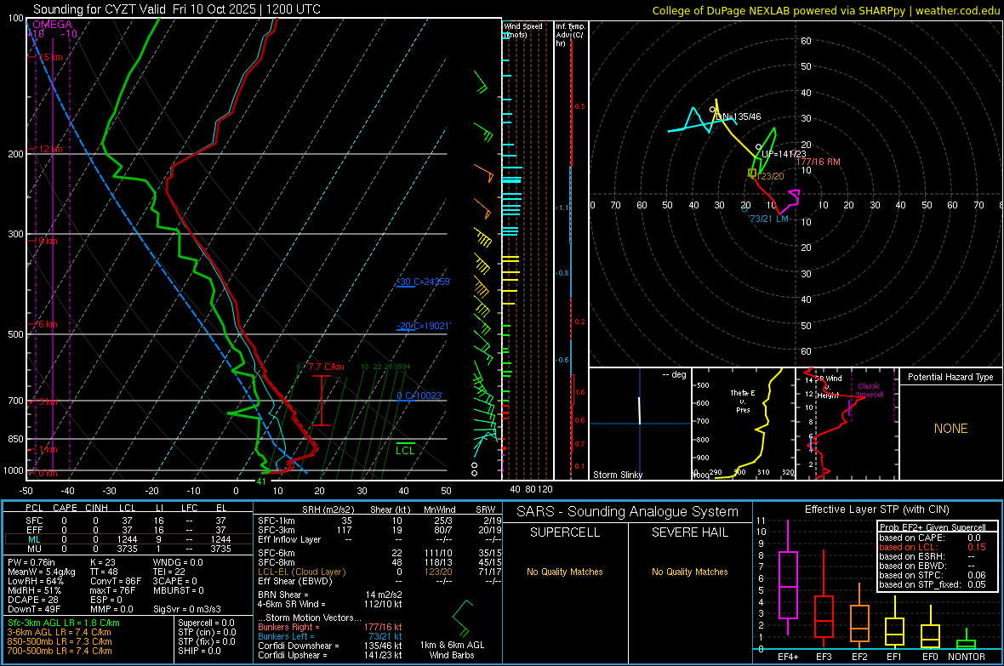Click the 'based on STPC: 0.06' line
Viewport: 1004px width, 666px height.
point(933,575)
